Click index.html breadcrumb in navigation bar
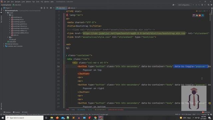 (17, 5)
